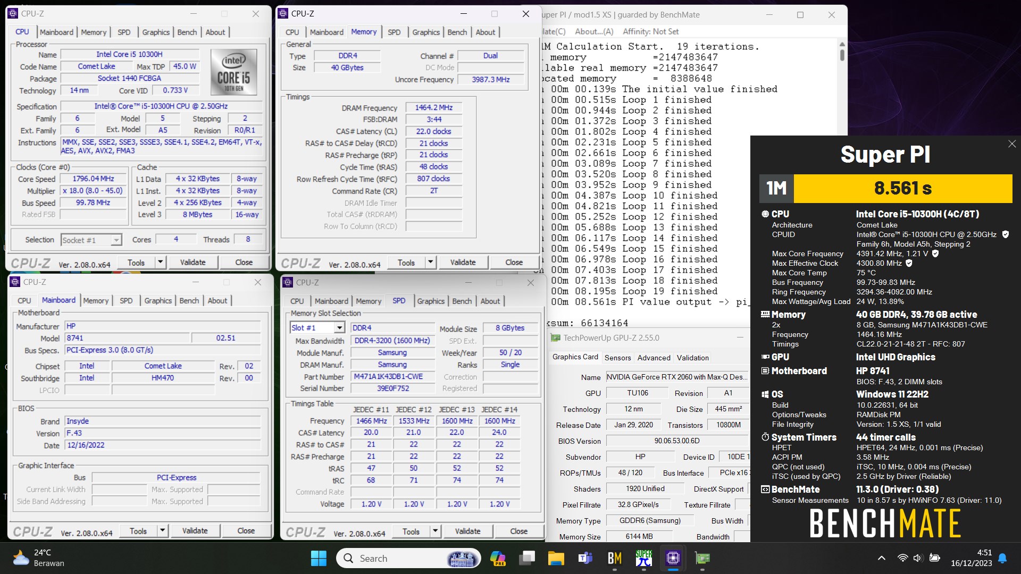Open Task View from the taskbar
The image size is (1021, 574).
[527, 558]
